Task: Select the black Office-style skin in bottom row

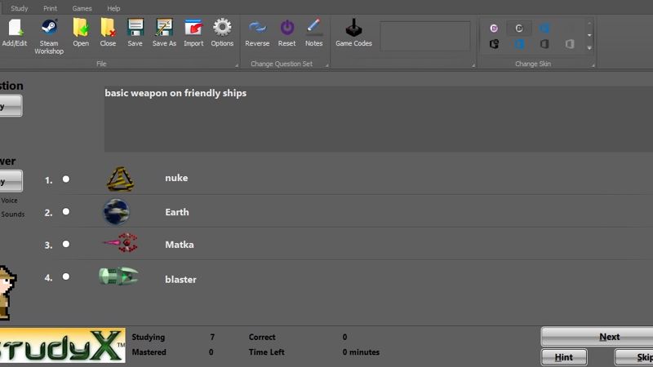Action: tap(494, 44)
